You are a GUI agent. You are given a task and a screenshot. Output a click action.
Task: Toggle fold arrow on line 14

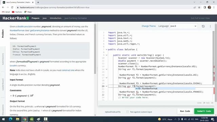[106, 69]
